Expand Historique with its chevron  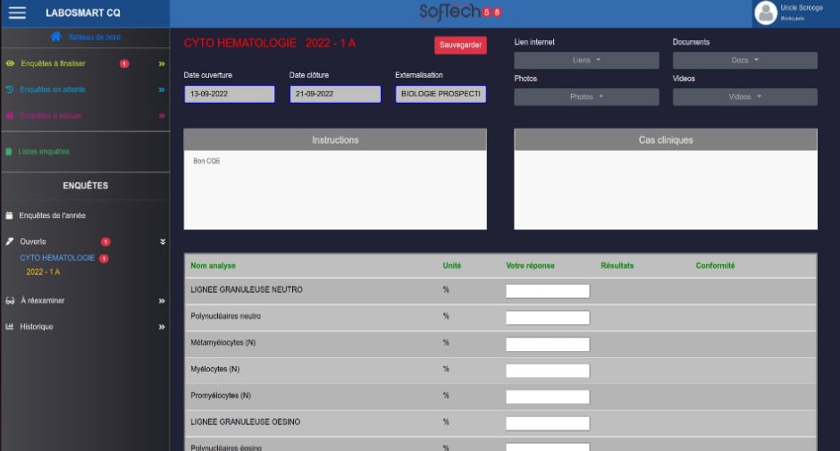(161, 327)
